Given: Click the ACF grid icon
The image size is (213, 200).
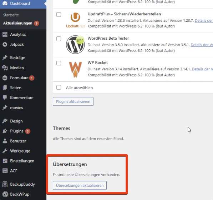Looking at the screenshot, I should click(5, 171).
